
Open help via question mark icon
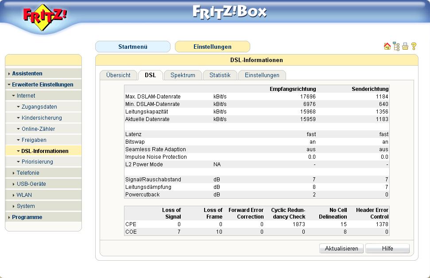[414, 46]
